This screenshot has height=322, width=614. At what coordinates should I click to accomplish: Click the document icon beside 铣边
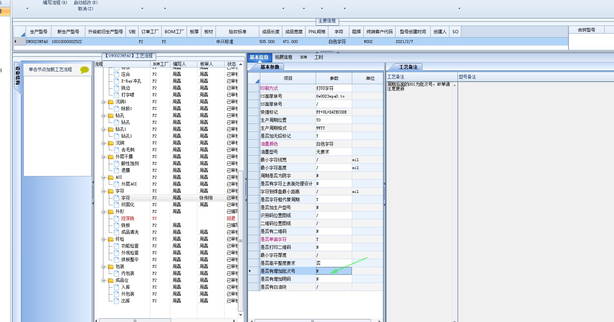(x=116, y=88)
